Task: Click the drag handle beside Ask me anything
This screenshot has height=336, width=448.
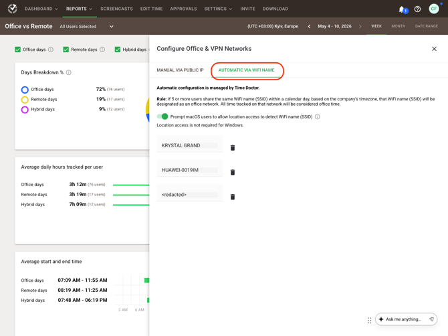Action: 369,320
